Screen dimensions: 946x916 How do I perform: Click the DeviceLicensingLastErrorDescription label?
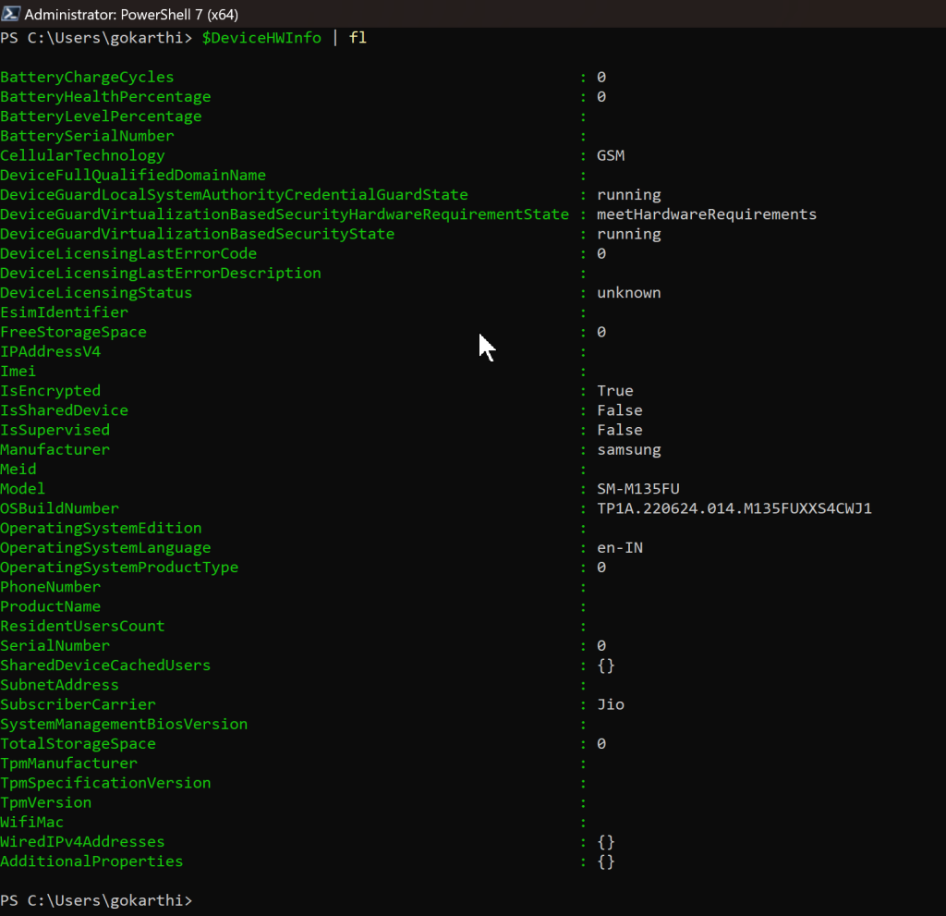tap(161, 273)
